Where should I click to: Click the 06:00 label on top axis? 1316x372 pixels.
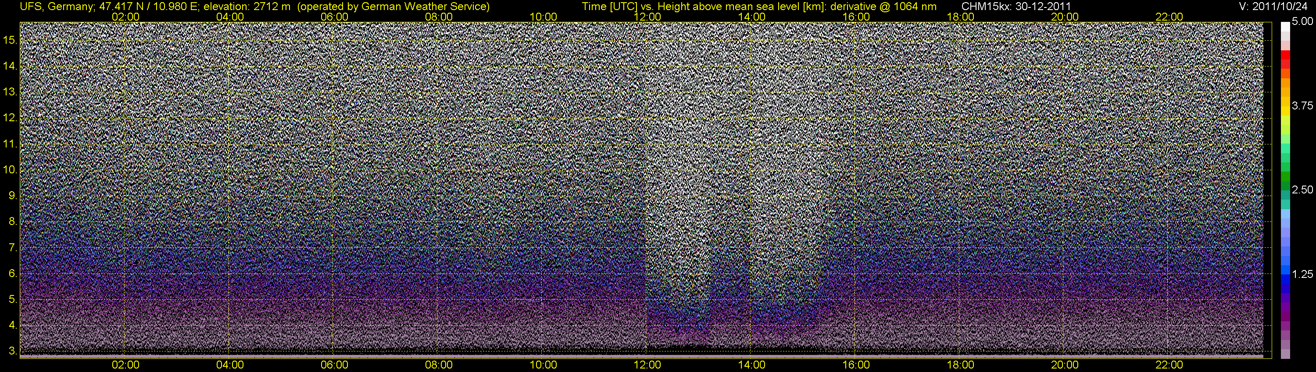point(334,17)
